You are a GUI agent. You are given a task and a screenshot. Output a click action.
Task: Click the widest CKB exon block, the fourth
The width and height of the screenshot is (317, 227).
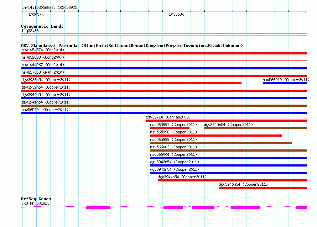tap(246, 207)
